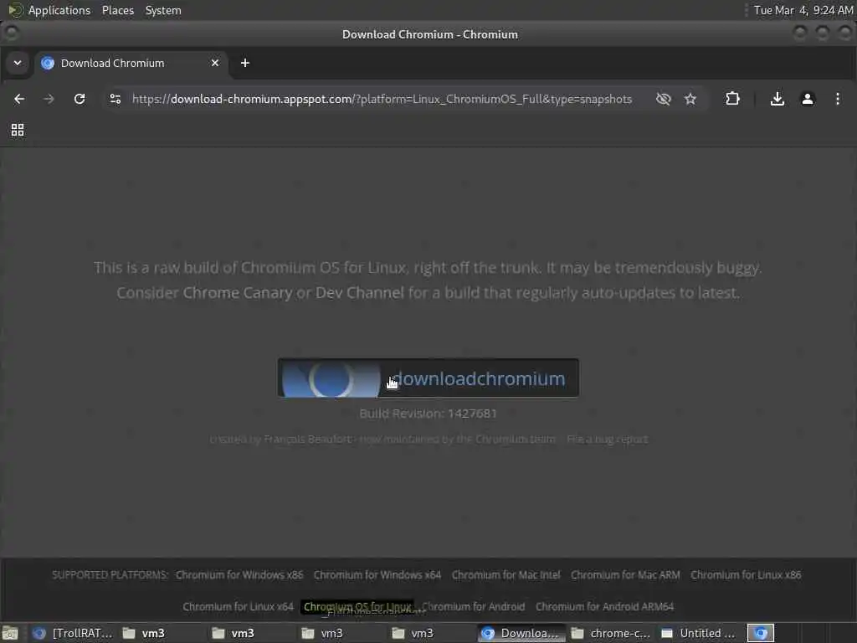Click the window menu button in title bar
This screenshot has height=643, width=857.
(11, 33)
